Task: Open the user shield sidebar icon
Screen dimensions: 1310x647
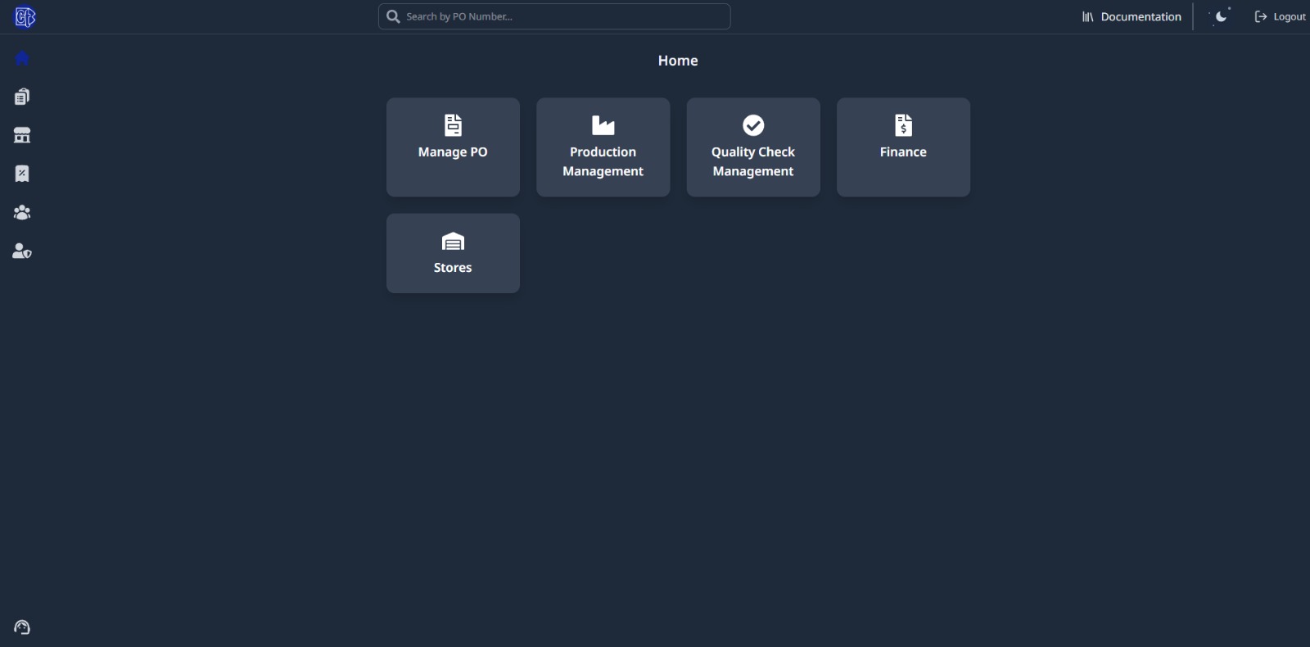Action: (22, 251)
